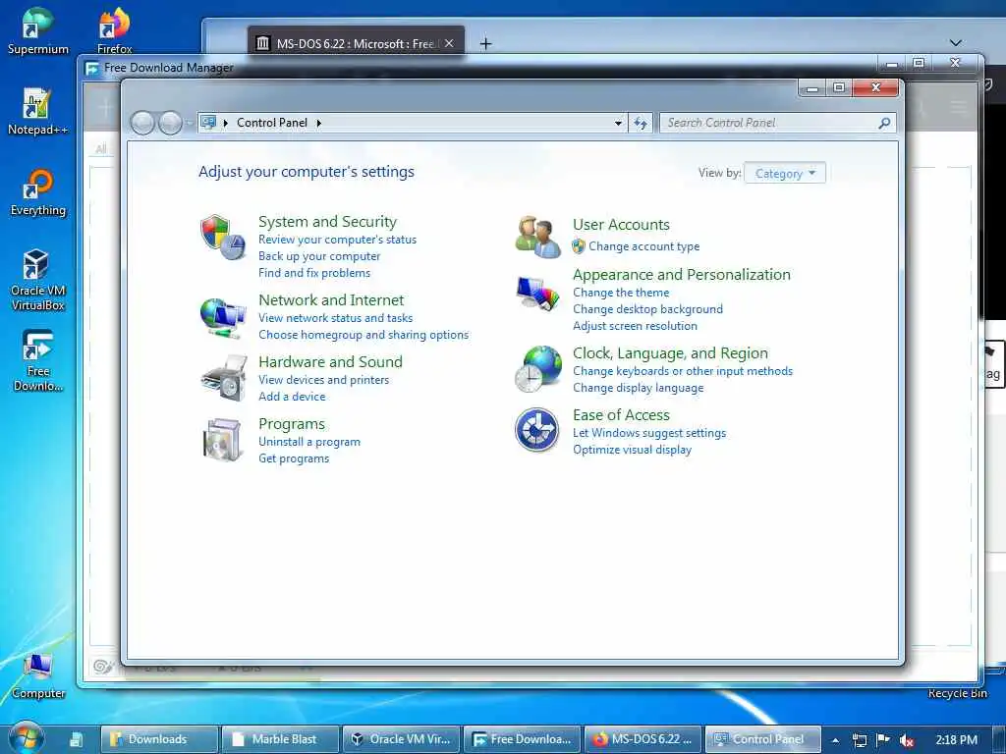Image resolution: width=1006 pixels, height=754 pixels.
Task: Show hidden tray icons arrow
Action: pyautogui.click(x=835, y=740)
